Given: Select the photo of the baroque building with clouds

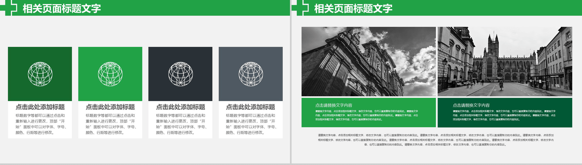Looking at the screenshot, I should click(x=368, y=62).
